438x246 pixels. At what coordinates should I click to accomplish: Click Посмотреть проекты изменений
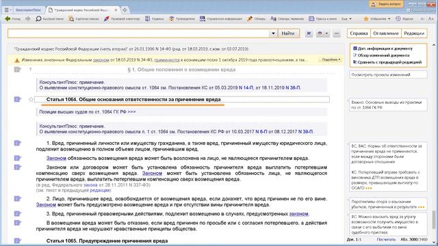pyautogui.click(x=388, y=74)
